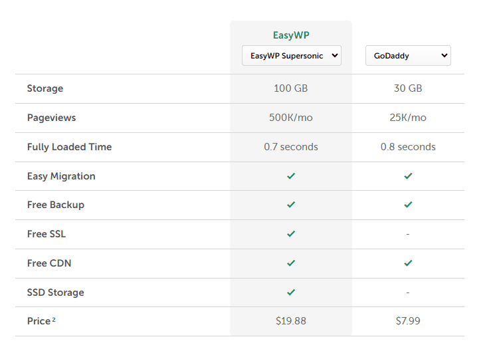Click GoDaddy checkmark in Free CDN row
495x349 pixels.
[408, 263]
